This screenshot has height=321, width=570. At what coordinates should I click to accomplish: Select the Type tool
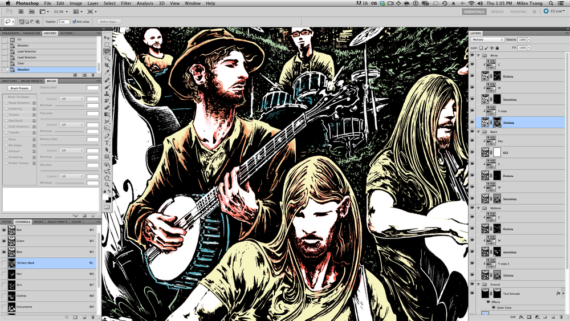tap(107, 143)
